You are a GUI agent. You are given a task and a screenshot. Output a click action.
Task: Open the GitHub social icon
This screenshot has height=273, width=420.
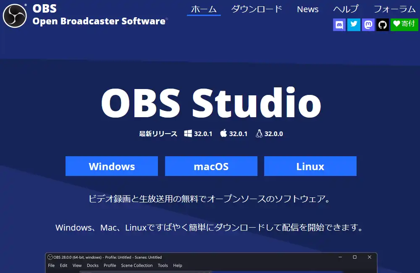(382, 24)
